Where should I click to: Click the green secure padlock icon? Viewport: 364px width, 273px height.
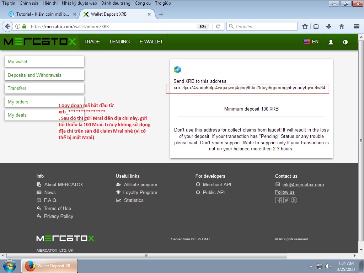pyautogui.click(x=24, y=26)
